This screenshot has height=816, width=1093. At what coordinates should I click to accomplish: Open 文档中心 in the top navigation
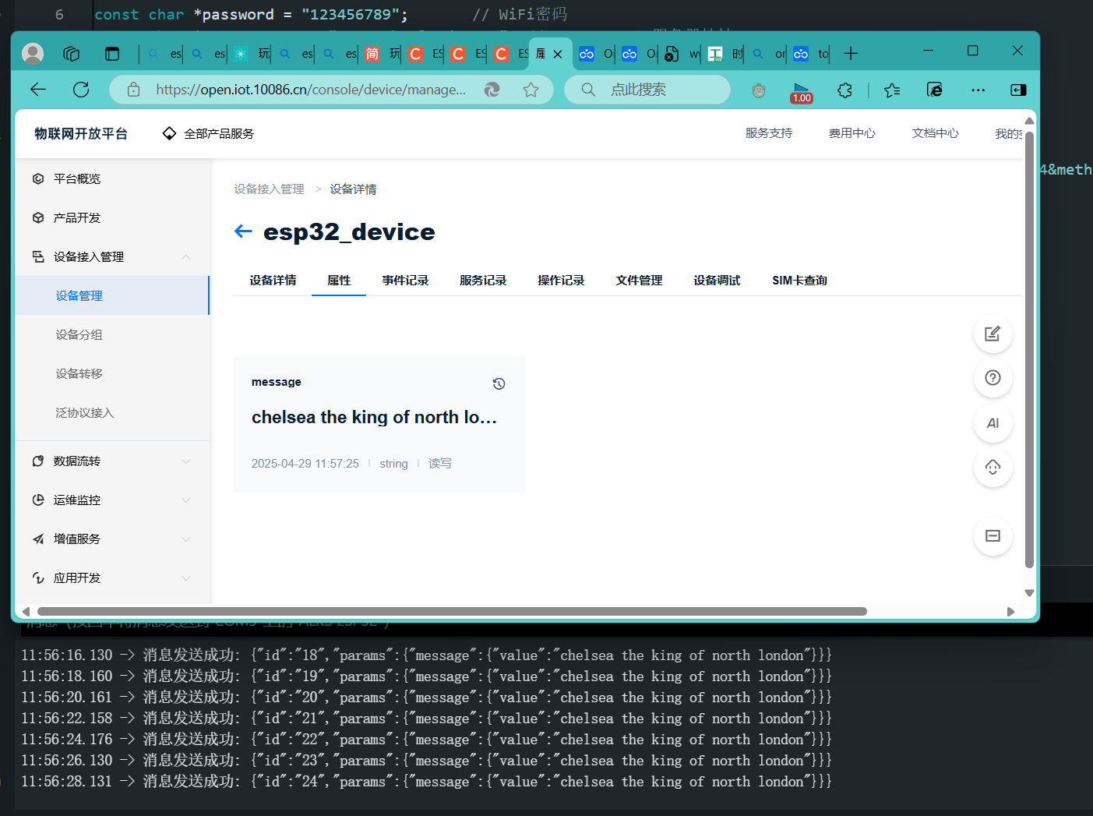coord(936,133)
